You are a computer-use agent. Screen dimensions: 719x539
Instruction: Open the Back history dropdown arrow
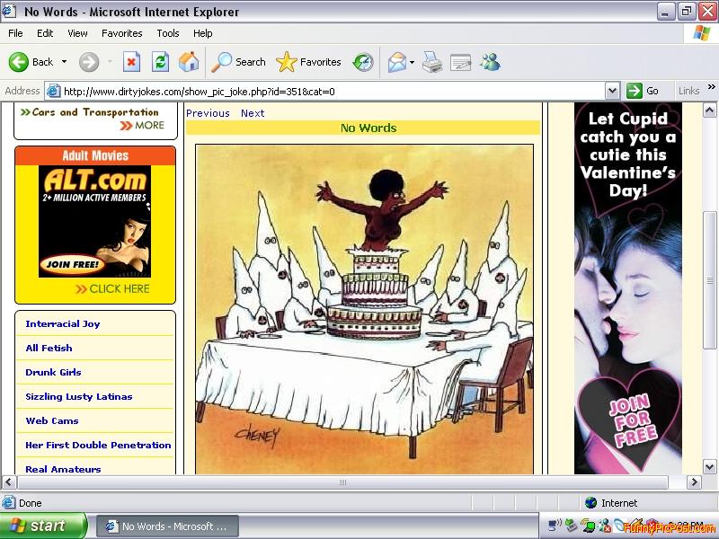(x=64, y=61)
